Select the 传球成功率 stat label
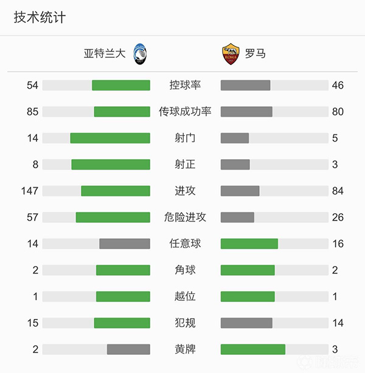The width and height of the screenshot is (365, 373). point(185,111)
